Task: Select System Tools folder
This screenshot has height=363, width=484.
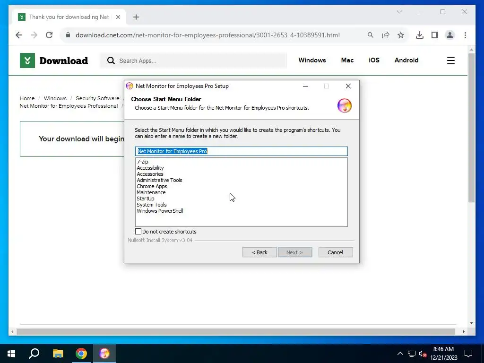Action: [152, 205]
